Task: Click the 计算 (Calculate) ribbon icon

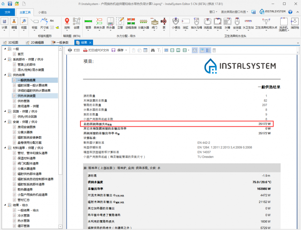Action: point(5,23)
